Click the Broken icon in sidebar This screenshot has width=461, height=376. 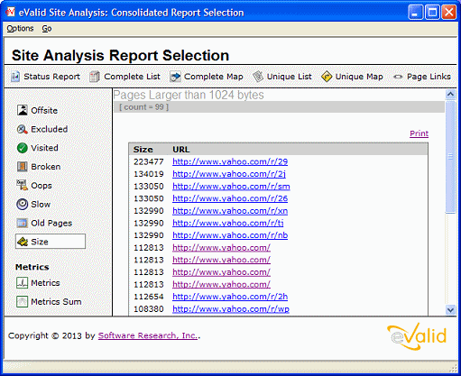click(23, 167)
